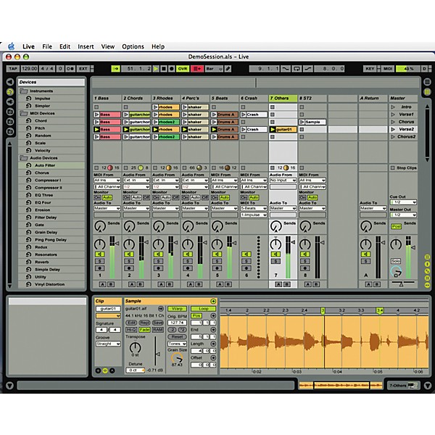
Task: Open the Help menu
Action: point(158,46)
